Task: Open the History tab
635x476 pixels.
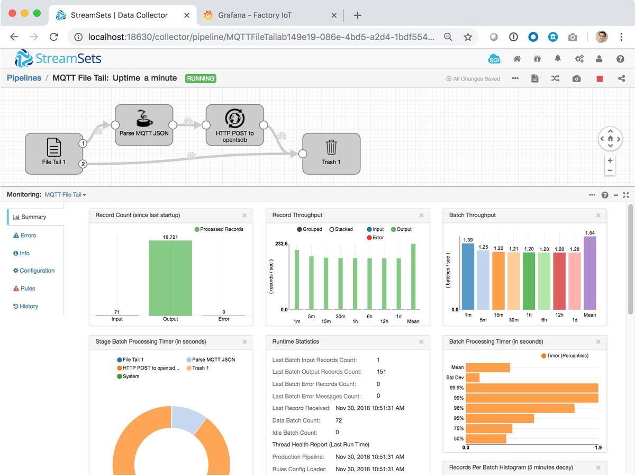Action: pyautogui.click(x=25, y=307)
